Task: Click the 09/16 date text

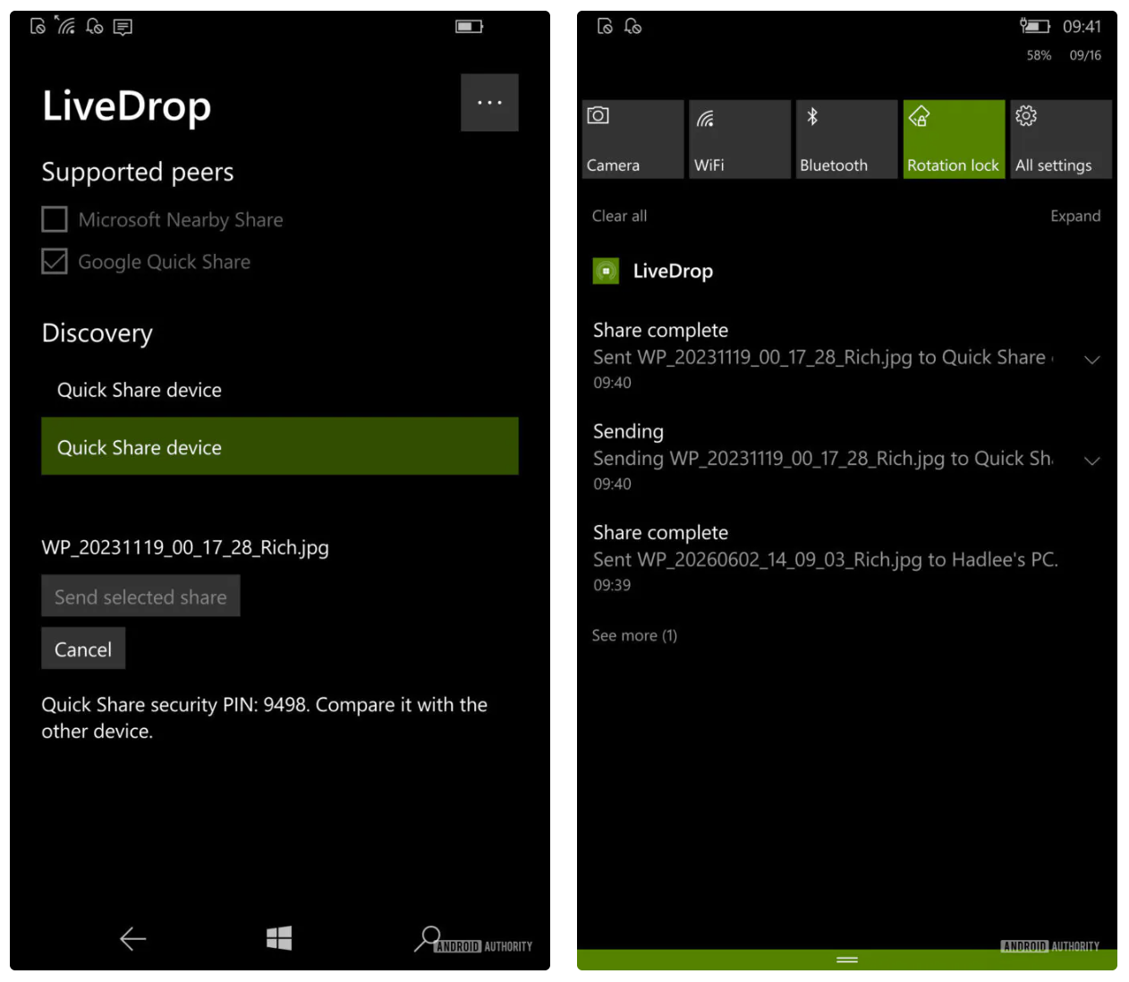Action: pos(1085,55)
